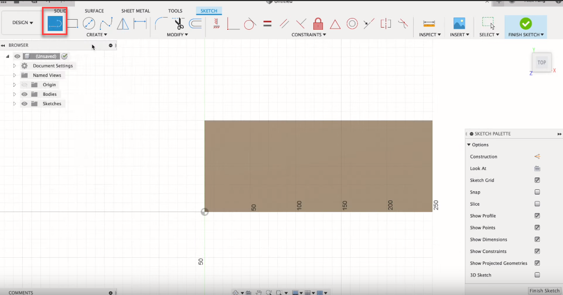Click the Fix/Unfix lock constraint
563x295 pixels.
[x=318, y=24]
